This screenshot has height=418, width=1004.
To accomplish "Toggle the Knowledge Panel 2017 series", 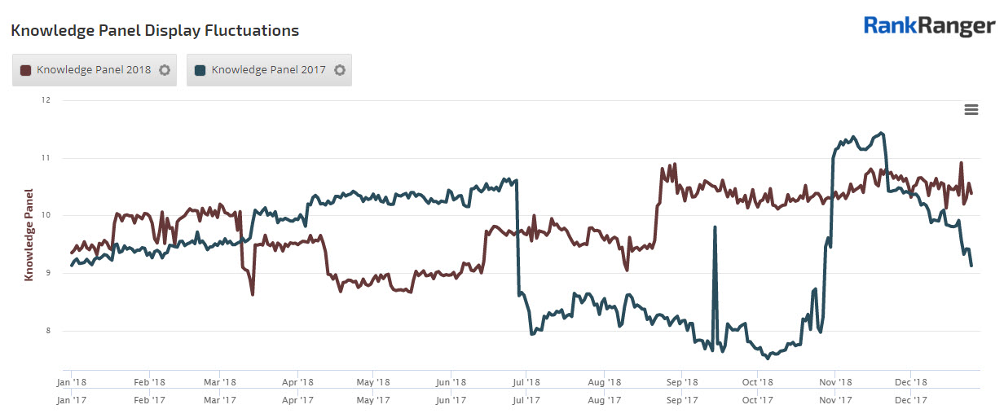I will 268,70.
